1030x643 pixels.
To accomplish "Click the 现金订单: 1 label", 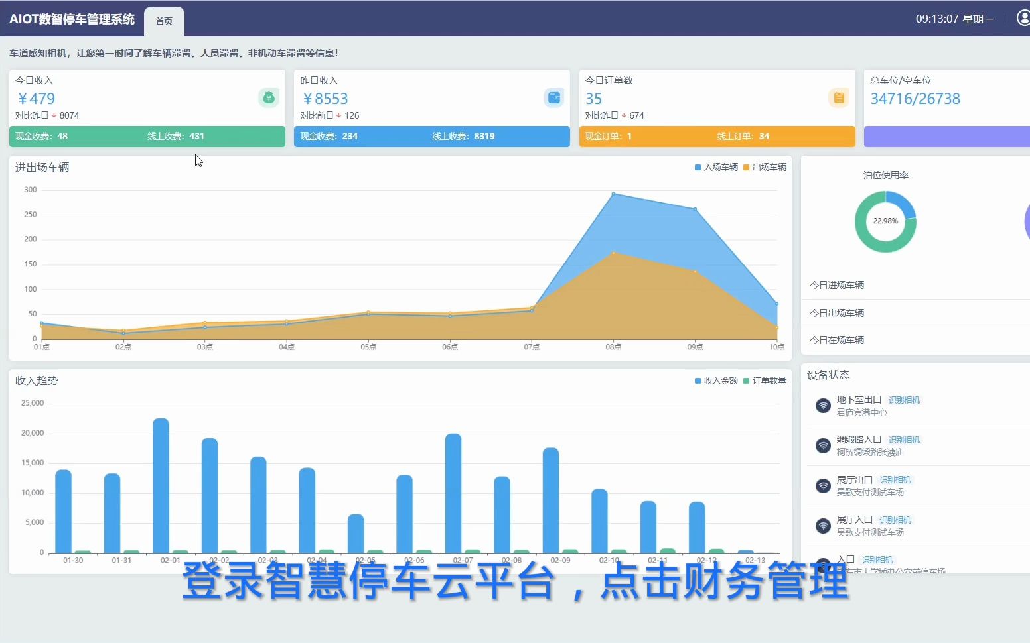I will [609, 136].
